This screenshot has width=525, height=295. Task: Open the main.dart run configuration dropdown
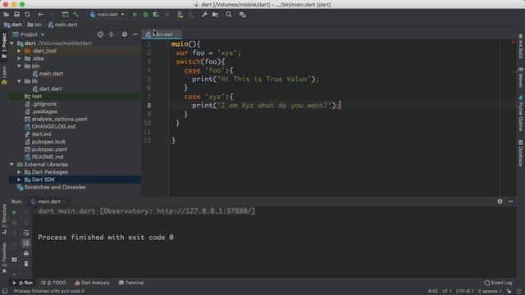107,15
